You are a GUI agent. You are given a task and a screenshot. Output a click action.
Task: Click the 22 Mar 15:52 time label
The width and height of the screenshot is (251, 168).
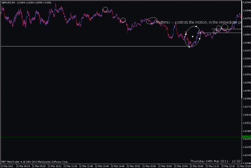[x=133, y=166]
